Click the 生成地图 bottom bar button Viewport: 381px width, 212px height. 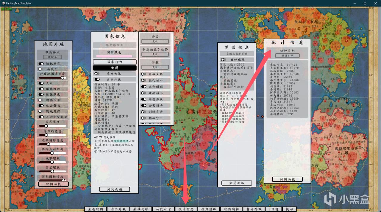click(x=96, y=209)
